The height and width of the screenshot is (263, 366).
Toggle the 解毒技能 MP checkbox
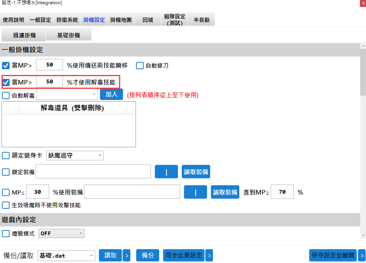click(6, 82)
